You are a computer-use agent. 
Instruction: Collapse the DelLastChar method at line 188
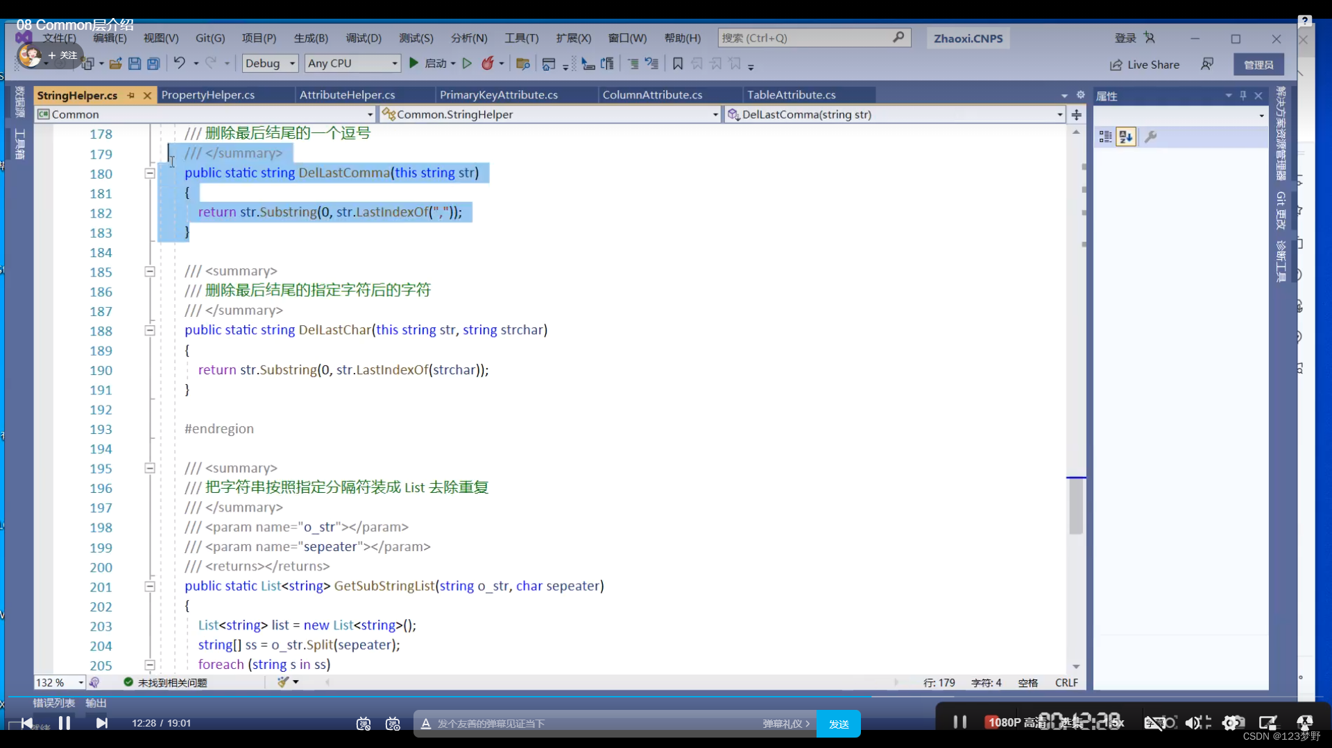coord(149,331)
